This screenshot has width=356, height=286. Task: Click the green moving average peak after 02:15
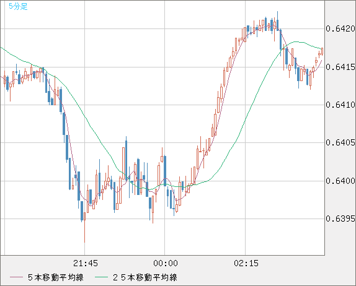pos(295,41)
